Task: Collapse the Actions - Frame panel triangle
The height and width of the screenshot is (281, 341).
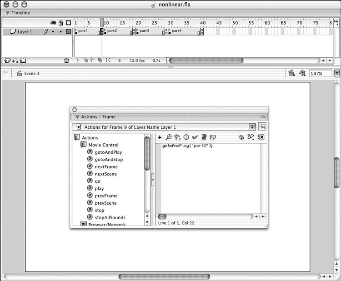Action: point(77,117)
